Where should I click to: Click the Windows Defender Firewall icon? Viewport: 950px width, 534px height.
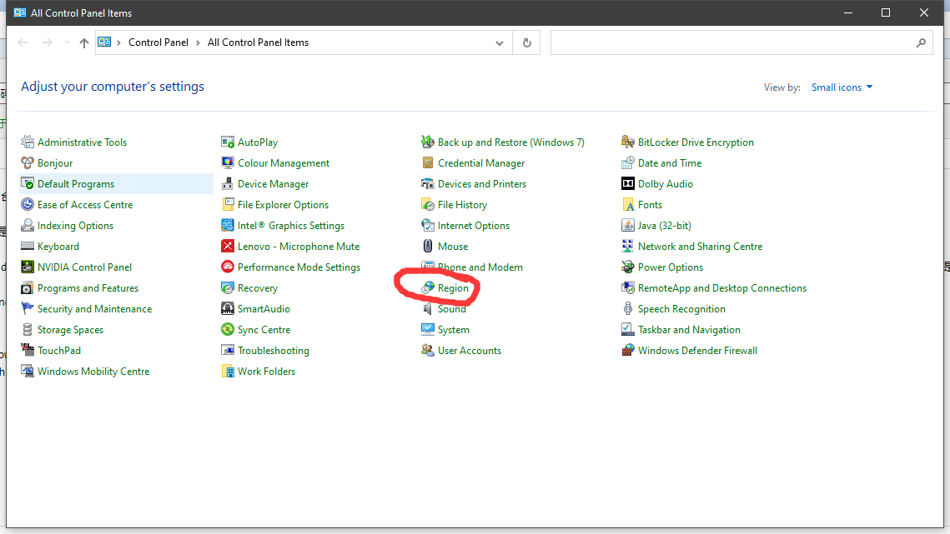tap(628, 351)
